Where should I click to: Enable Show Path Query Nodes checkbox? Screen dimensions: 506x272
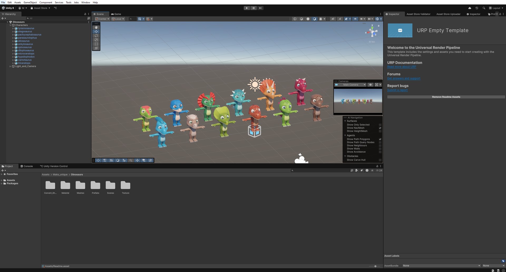[380, 142]
